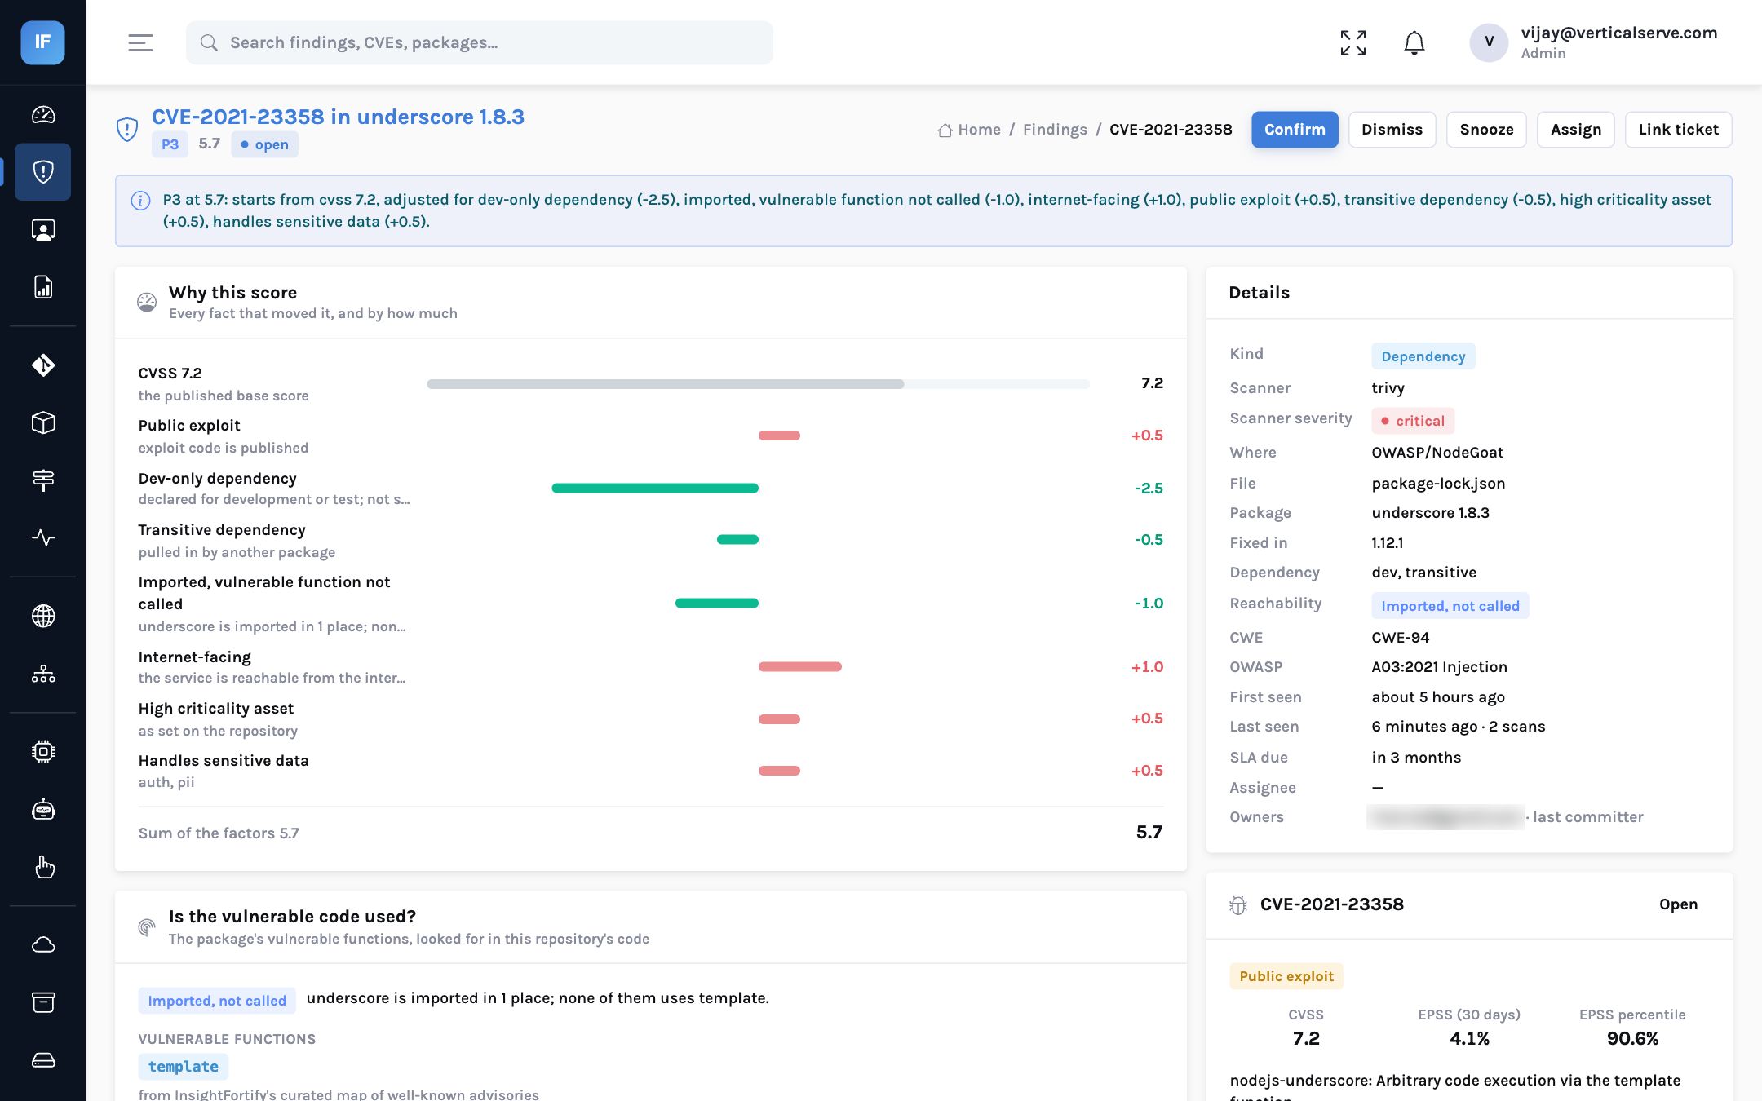
Task: Click the Dev-only dependency green bar
Action: [x=655, y=488]
